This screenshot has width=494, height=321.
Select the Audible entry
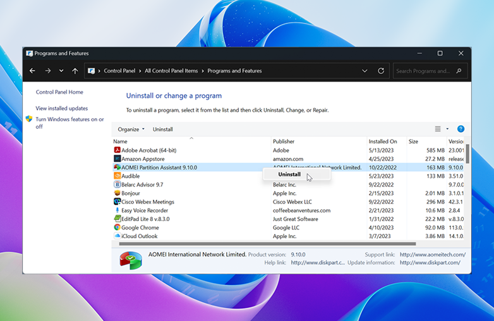tap(288, 176)
